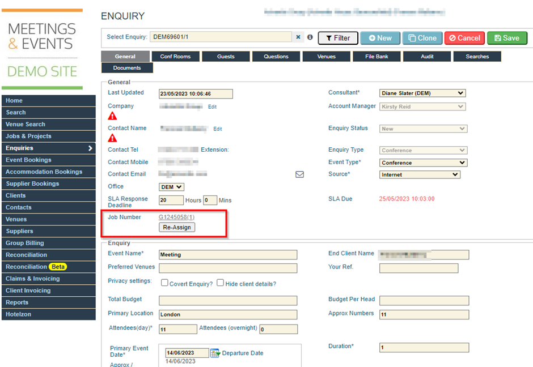
Task: Click the SLA Response Hours field
Action: tap(171, 200)
